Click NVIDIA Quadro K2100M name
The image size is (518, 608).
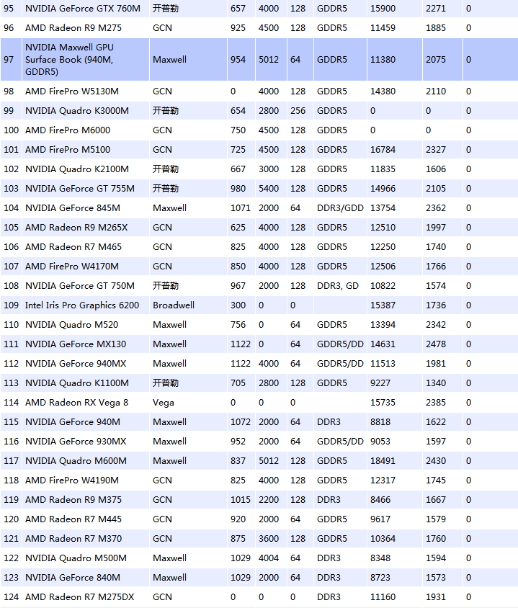pyautogui.click(x=77, y=169)
